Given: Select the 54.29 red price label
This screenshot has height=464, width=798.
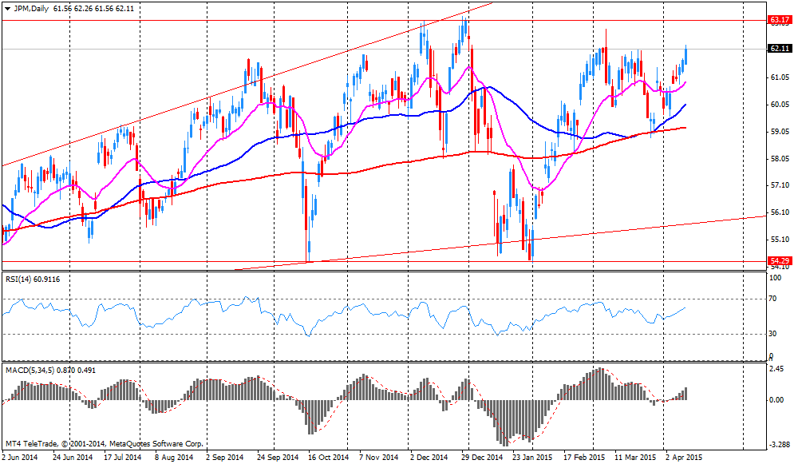Looking at the screenshot, I should (x=780, y=261).
